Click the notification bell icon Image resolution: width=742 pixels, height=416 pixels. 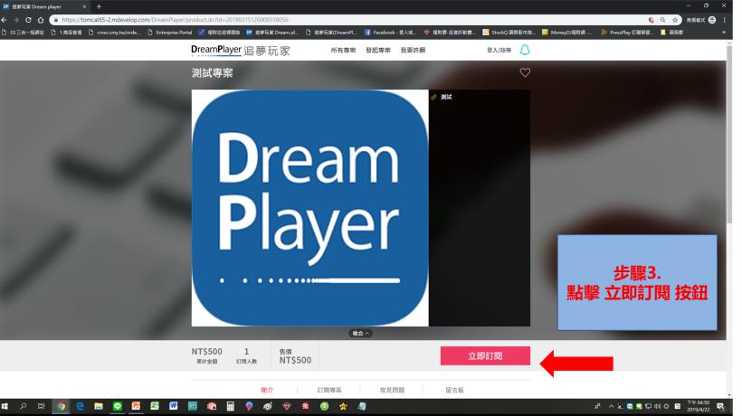[x=525, y=50]
